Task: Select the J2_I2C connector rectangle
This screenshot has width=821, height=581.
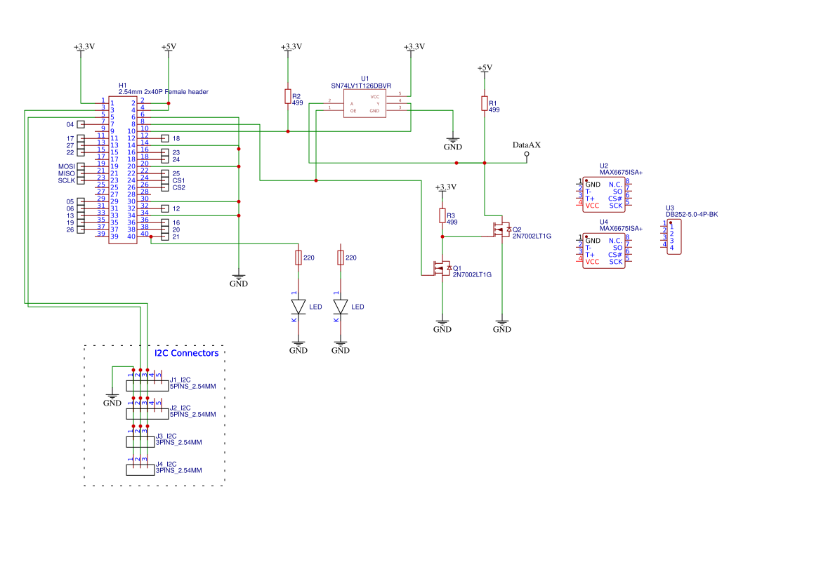Action: pyautogui.click(x=147, y=414)
